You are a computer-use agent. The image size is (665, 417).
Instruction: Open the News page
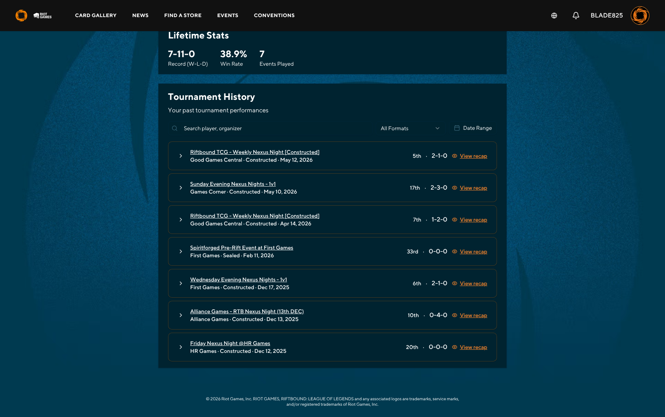click(x=140, y=16)
